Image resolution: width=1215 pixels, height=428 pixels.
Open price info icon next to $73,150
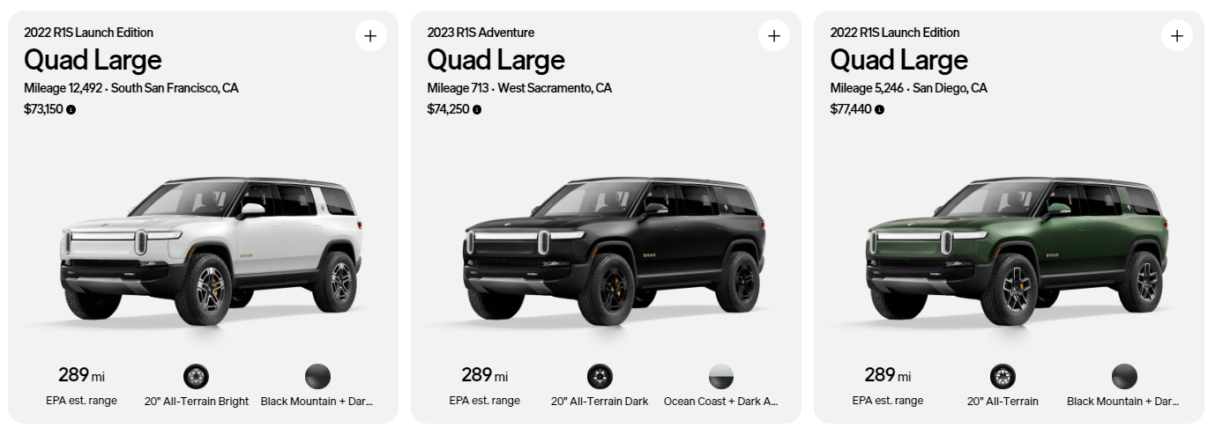(x=71, y=110)
